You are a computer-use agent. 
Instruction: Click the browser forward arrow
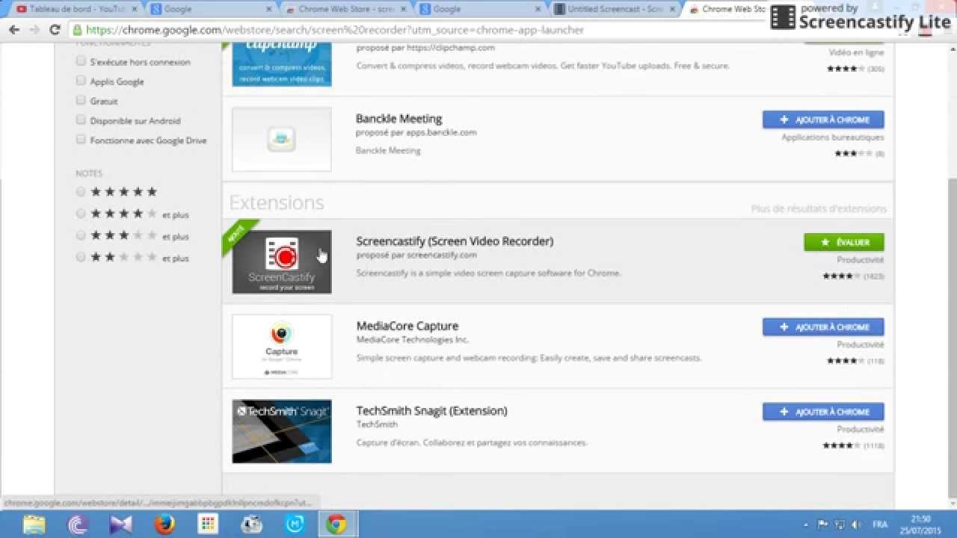click(x=34, y=30)
